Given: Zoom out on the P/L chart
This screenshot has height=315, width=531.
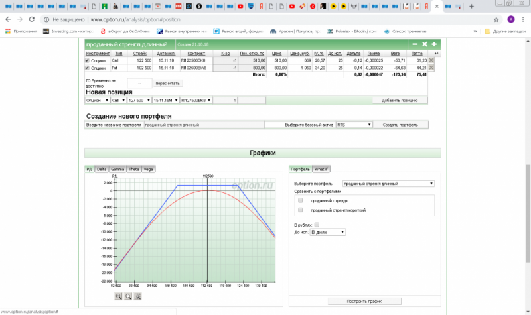Looking at the screenshot, I should [128, 296].
